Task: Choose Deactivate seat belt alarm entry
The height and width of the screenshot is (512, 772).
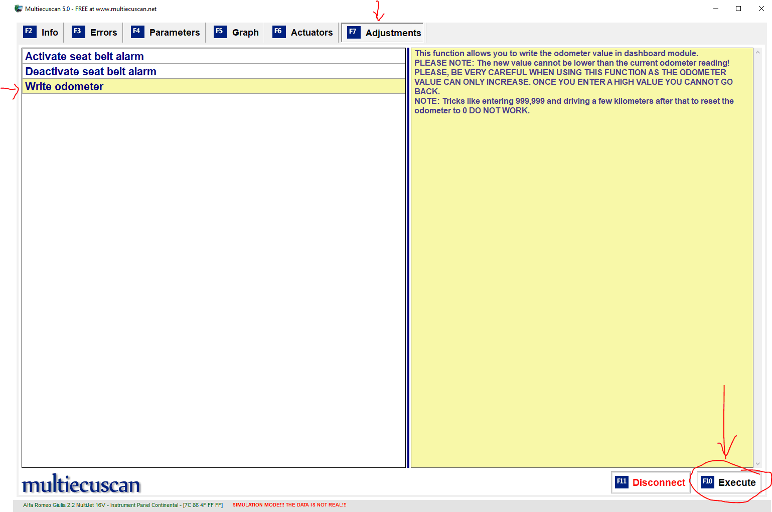Action: pos(91,72)
